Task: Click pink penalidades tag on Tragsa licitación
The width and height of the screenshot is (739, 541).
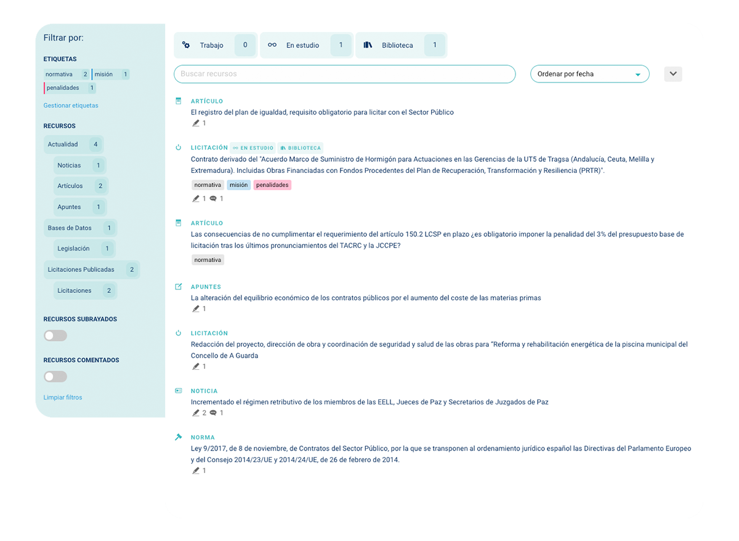Action: (272, 185)
